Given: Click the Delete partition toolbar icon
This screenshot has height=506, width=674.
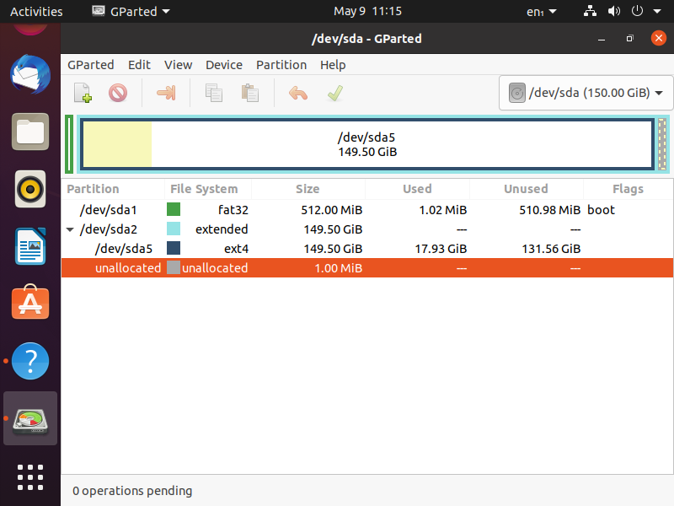Looking at the screenshot, I should tap(118, 93).
